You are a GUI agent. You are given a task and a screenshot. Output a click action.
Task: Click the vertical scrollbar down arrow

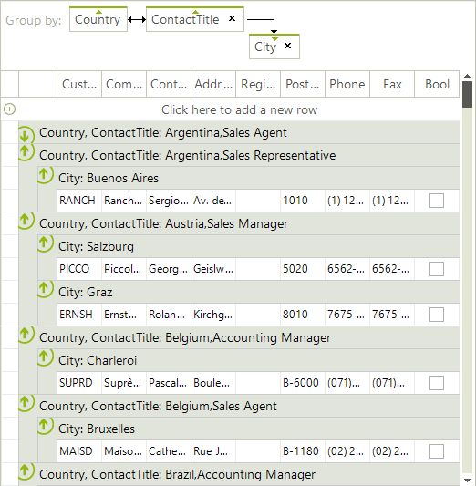pyautogui.click(x=467, y=481)
